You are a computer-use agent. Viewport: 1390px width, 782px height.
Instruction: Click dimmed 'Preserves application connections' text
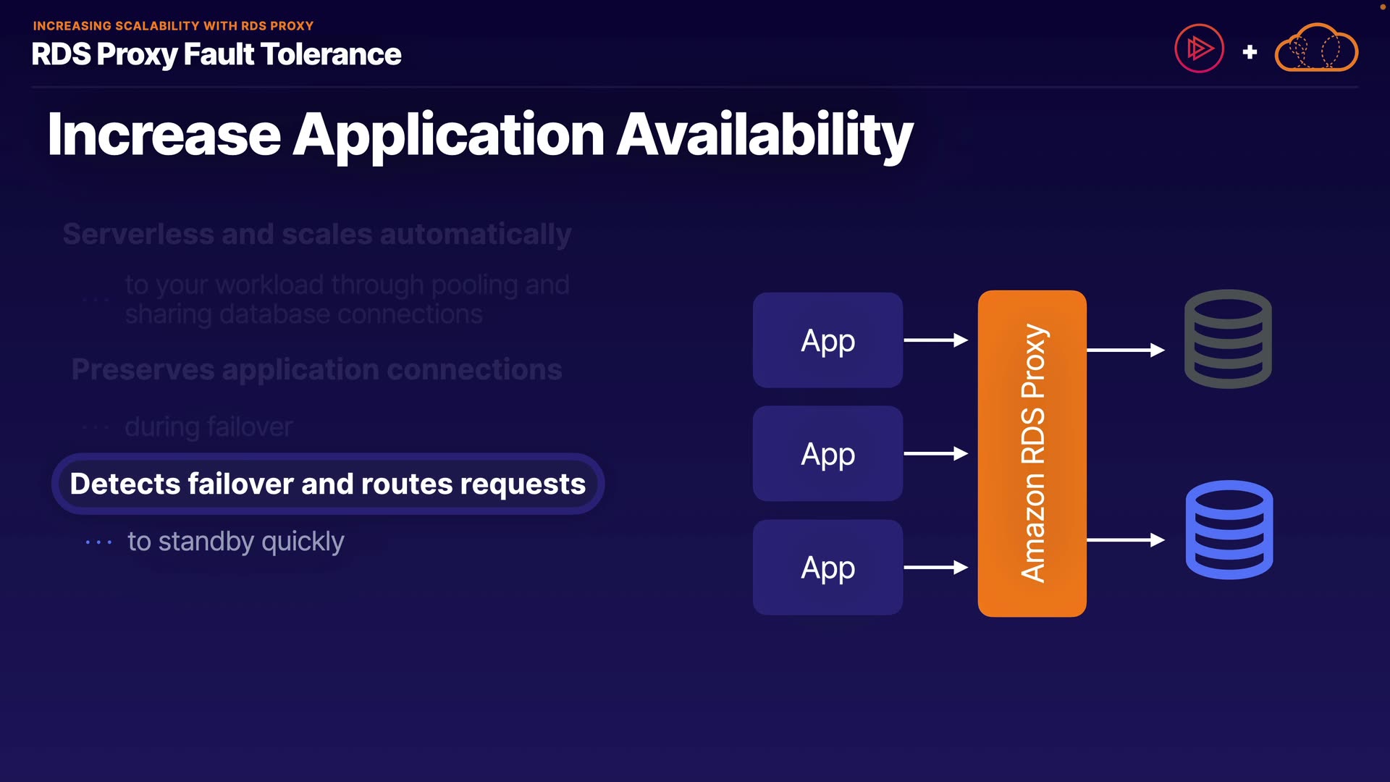pos(316,370)
